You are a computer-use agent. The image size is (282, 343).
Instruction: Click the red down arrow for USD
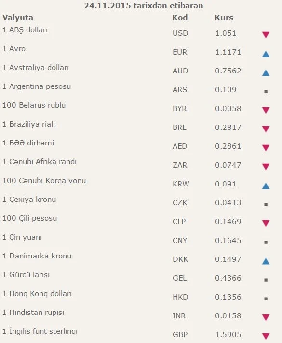tap(266, 35)
